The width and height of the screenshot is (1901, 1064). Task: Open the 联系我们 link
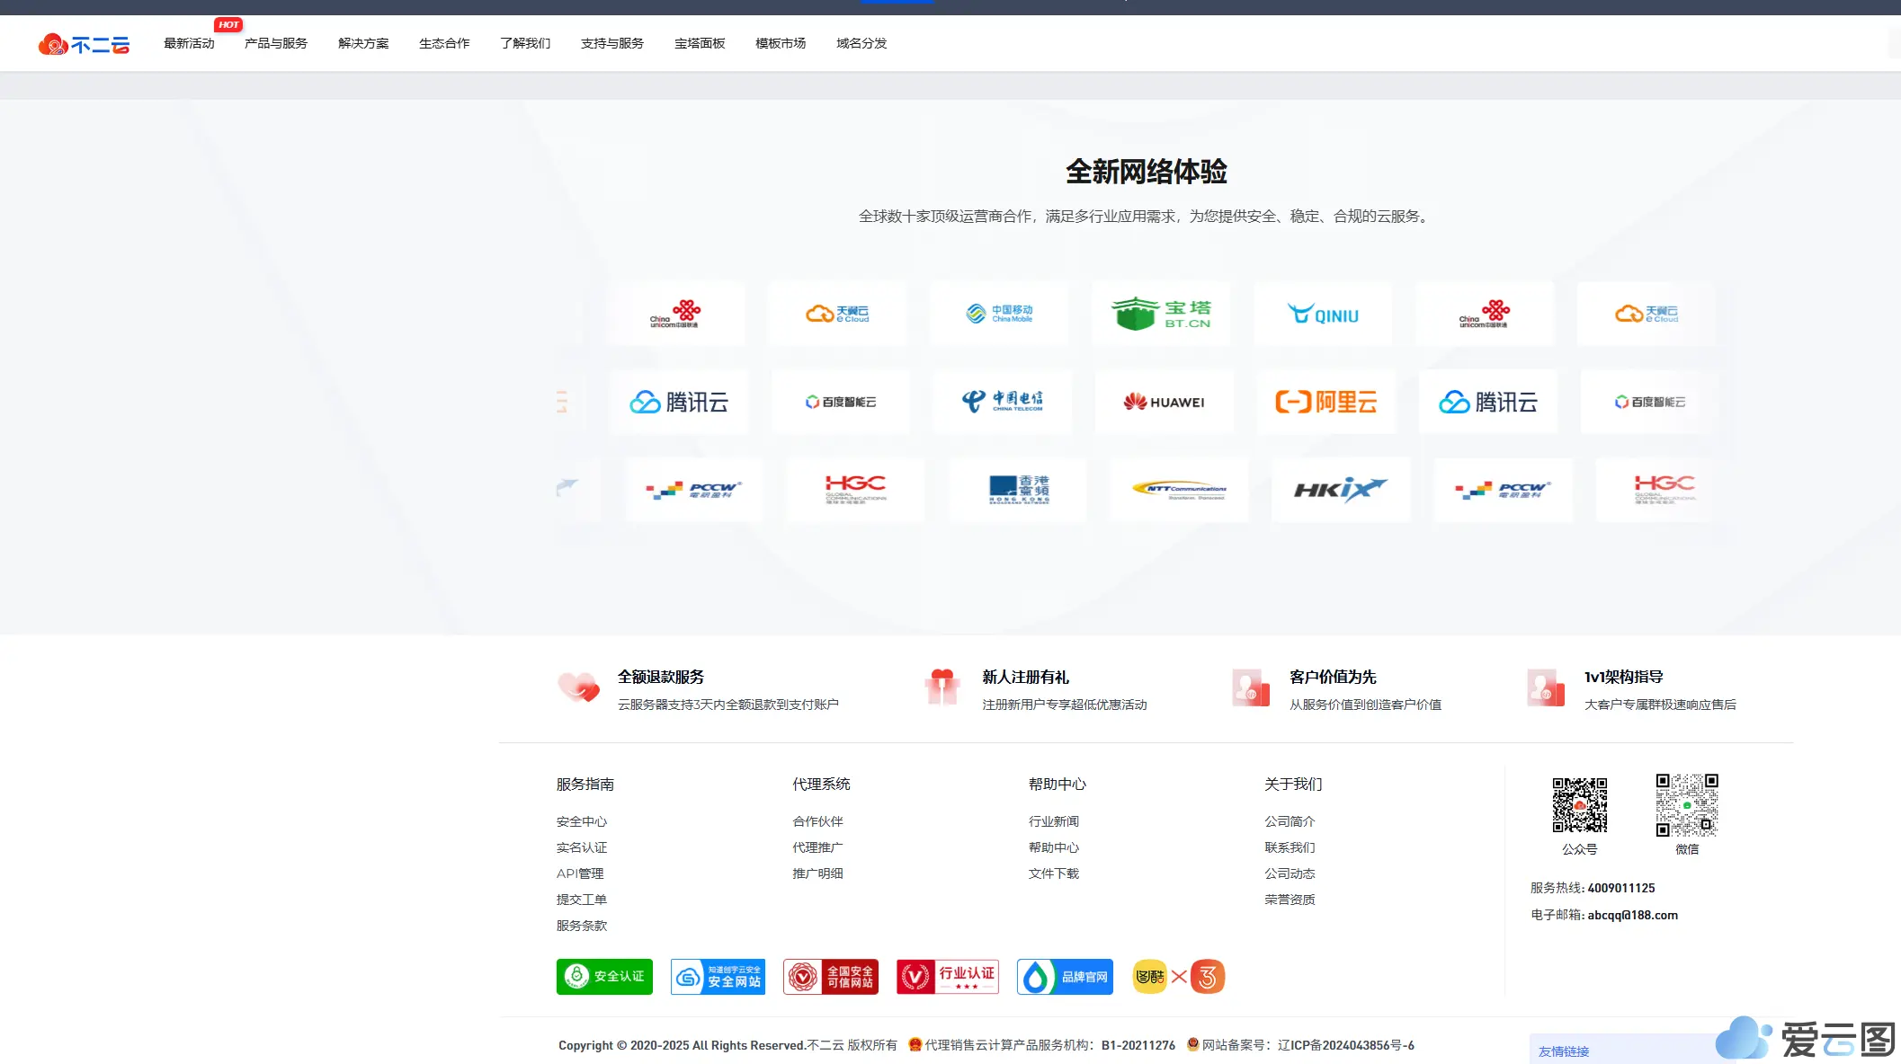point(1290,847)
